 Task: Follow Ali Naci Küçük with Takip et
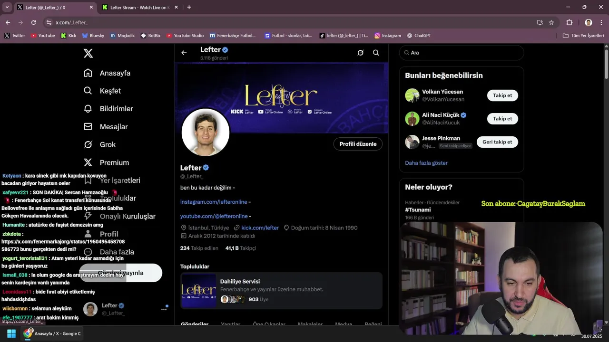coord(502,119)
